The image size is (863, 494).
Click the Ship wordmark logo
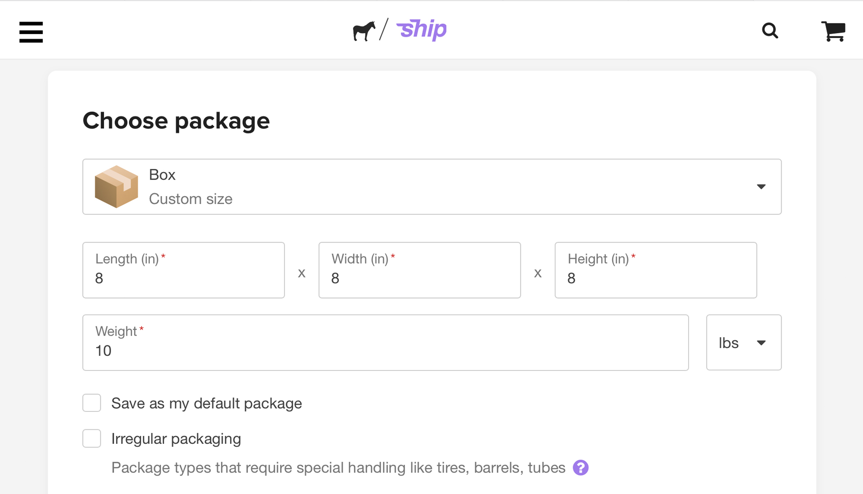point(421,29)
